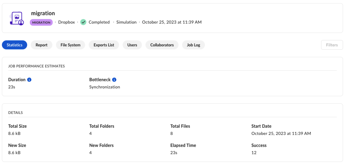The height and width of the screenshot is (164, 345).
Task: Click the Elapsed Time label
Action: (x=183, y=146)
